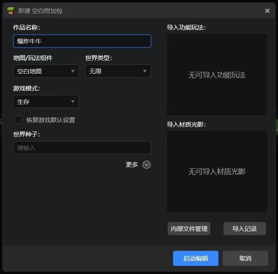This screenshot has width=278, height=274.
Task: Close the 新建 空白附加包 dialog
Action: pos(267,11)
